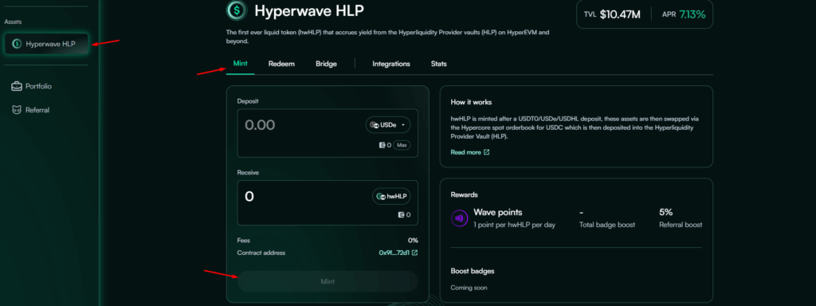Click the APR 7.13% value

click(x=692, y=14)
